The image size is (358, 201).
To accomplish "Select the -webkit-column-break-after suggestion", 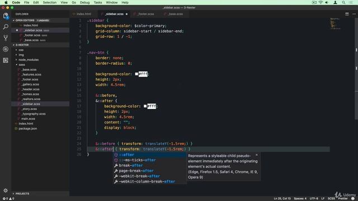I will [150, 181].
